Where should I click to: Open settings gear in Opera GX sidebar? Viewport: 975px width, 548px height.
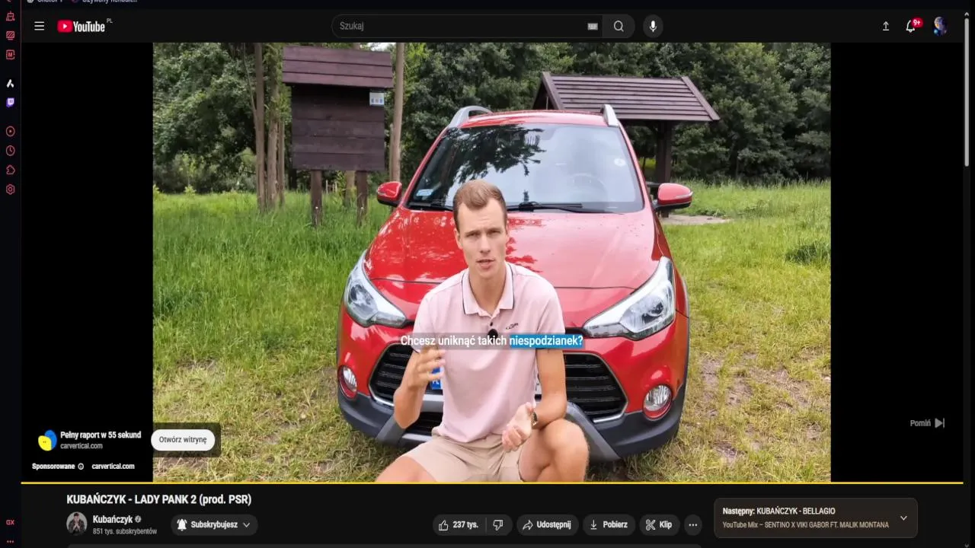10,190
